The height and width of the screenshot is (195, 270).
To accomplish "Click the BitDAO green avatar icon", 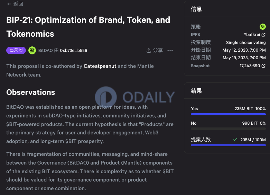I will point(32,50).
